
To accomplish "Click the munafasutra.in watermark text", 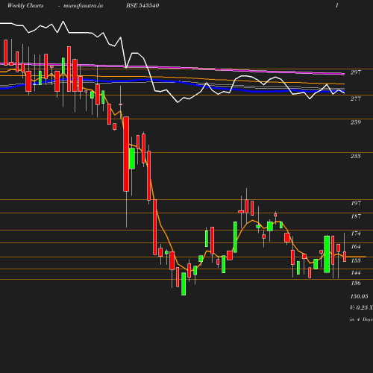I will (x=83, y=6).
